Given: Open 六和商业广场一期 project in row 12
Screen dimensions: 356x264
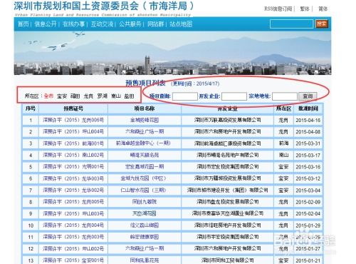Looking at the screenshot, I should point(145,248).
